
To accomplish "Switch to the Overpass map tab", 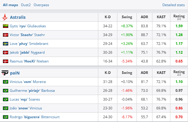I will pos(41,5).
